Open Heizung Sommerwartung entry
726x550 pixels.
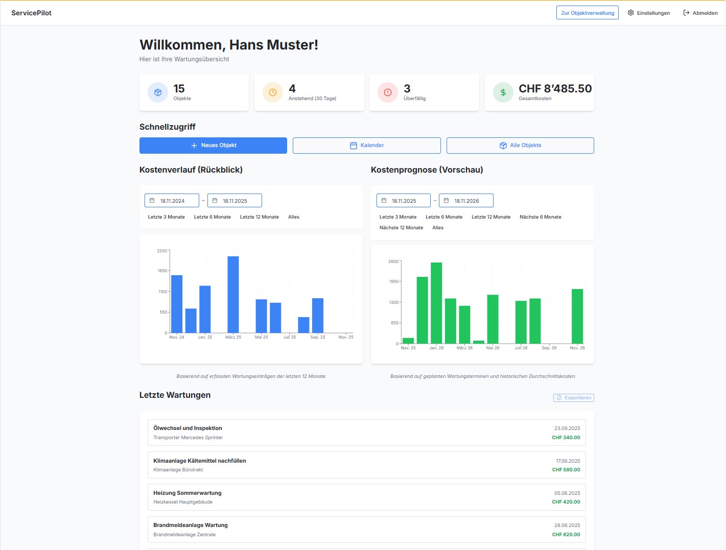point(367,497)
